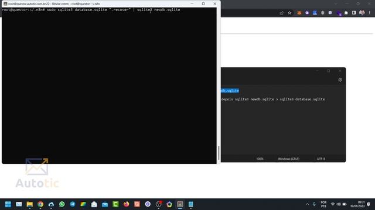Open the widgets icon beside Start
Image resolution: width=375 pixels, height=210 pixels.
19,204
